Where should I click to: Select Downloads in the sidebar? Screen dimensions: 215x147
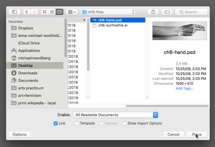click(x=28, y=73)
